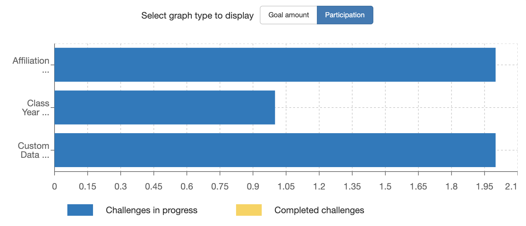Click the Class Year axis label

(36, 108)
